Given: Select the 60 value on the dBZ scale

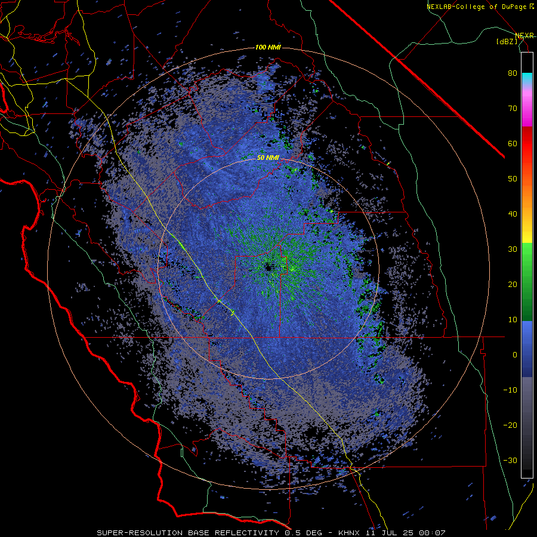Looking at the screenshot, I should (513, 143).
